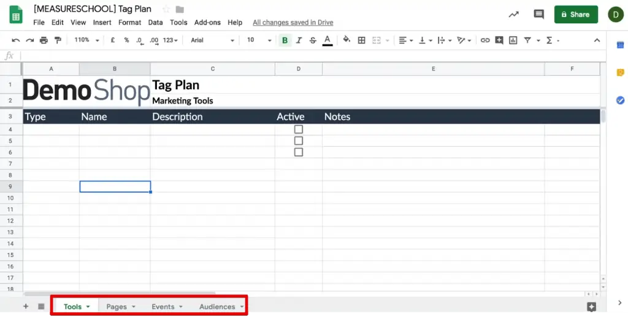Click the Insert chart icon

point(513,40)
